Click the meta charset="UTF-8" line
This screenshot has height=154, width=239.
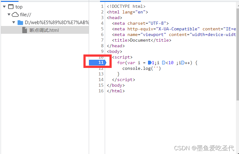click(x=141, y=23)
